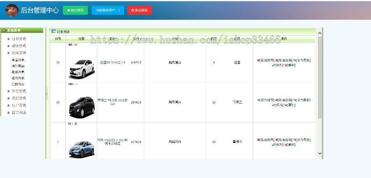Select stock cell showing 6
Screen dimensions: 371x178
click(214, 62)
